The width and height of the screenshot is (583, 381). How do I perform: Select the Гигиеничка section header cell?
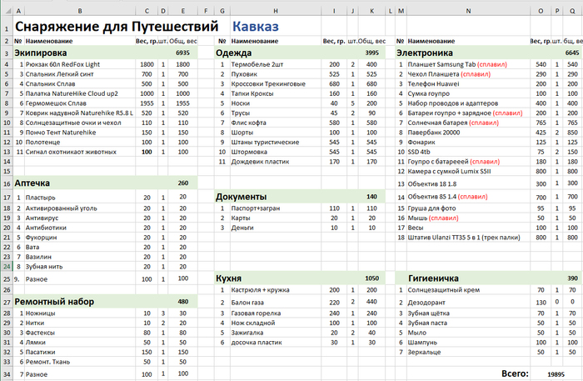(x=435, y=278)
